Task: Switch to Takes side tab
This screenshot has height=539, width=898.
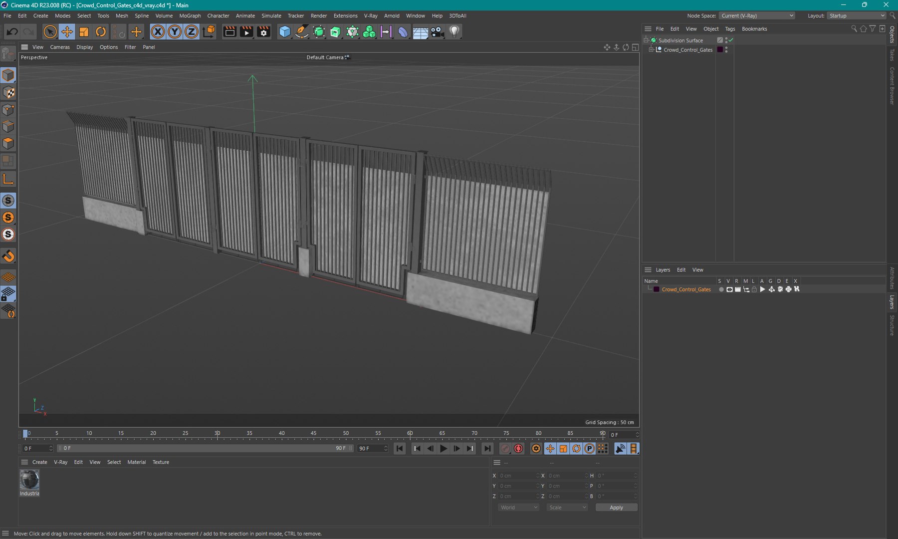Action: (892, 55)
